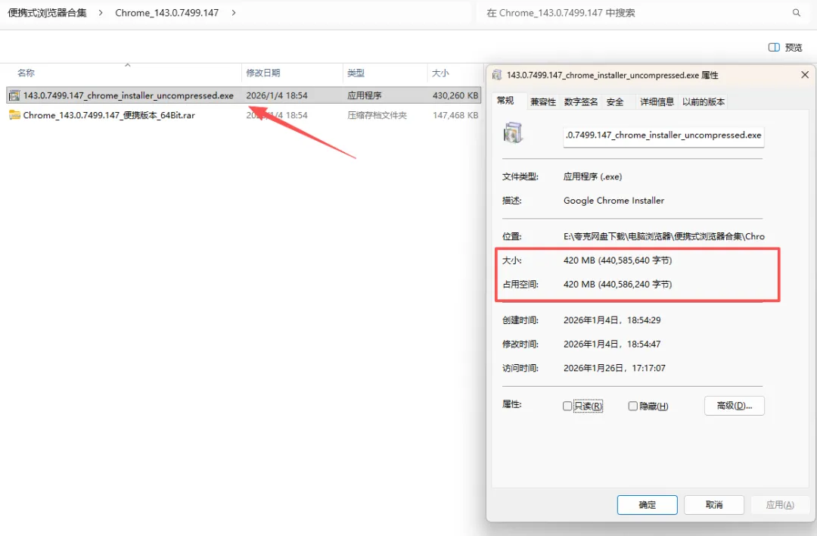Click the 应用程序 (.exe) file type value
817x536 pixels.
click(592, 176)
